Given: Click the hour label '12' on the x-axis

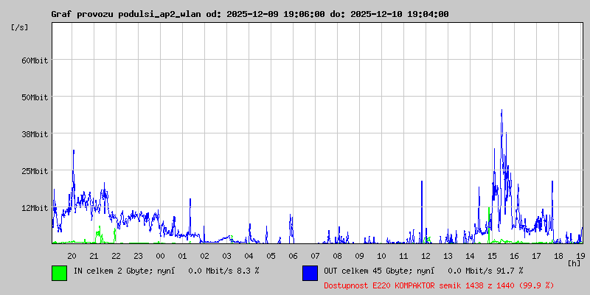Looking at the screenshot, I should tap(426, 256).
